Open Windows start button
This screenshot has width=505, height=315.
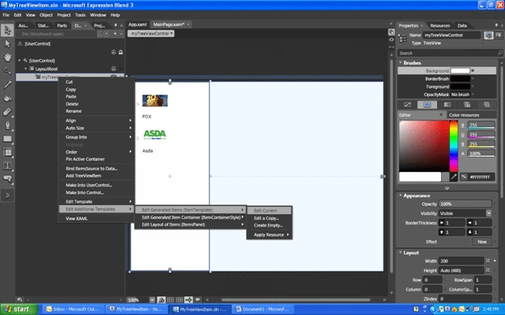click(19, 309)
